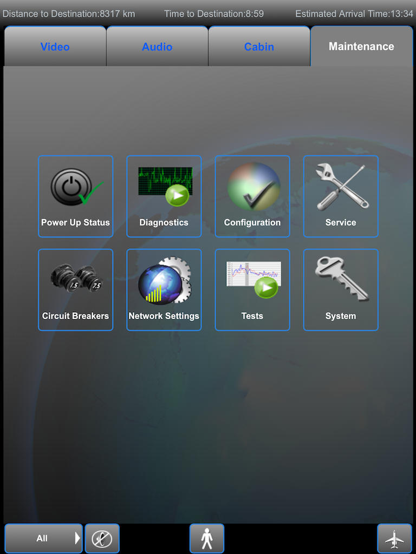Open the Tests tile

coord(252,290)
